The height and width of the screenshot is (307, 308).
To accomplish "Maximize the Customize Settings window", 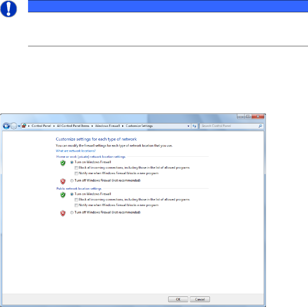I will tap(248, 116).
